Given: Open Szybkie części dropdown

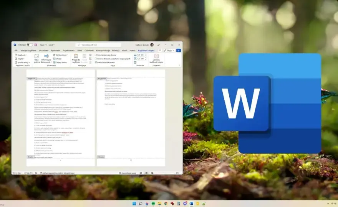Looking at the screenshot, I should click(61, 55).
